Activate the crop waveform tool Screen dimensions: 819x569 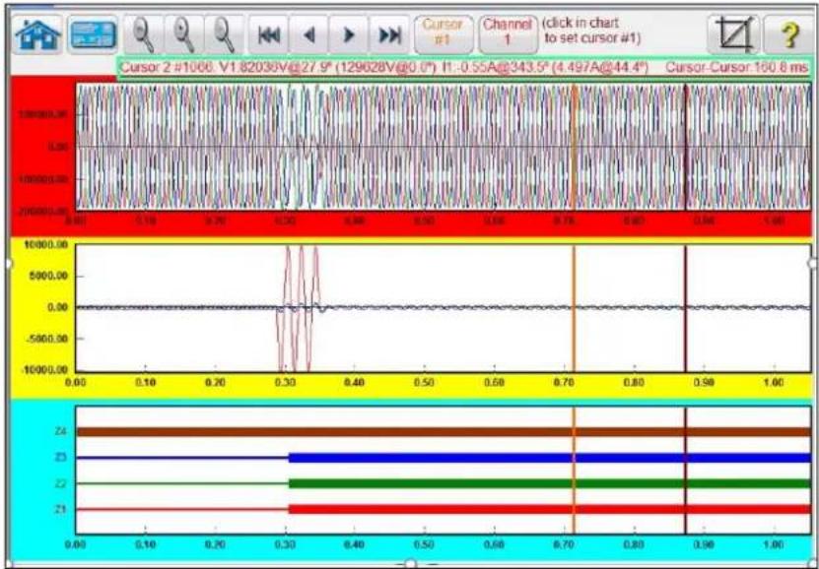point(734,35)
